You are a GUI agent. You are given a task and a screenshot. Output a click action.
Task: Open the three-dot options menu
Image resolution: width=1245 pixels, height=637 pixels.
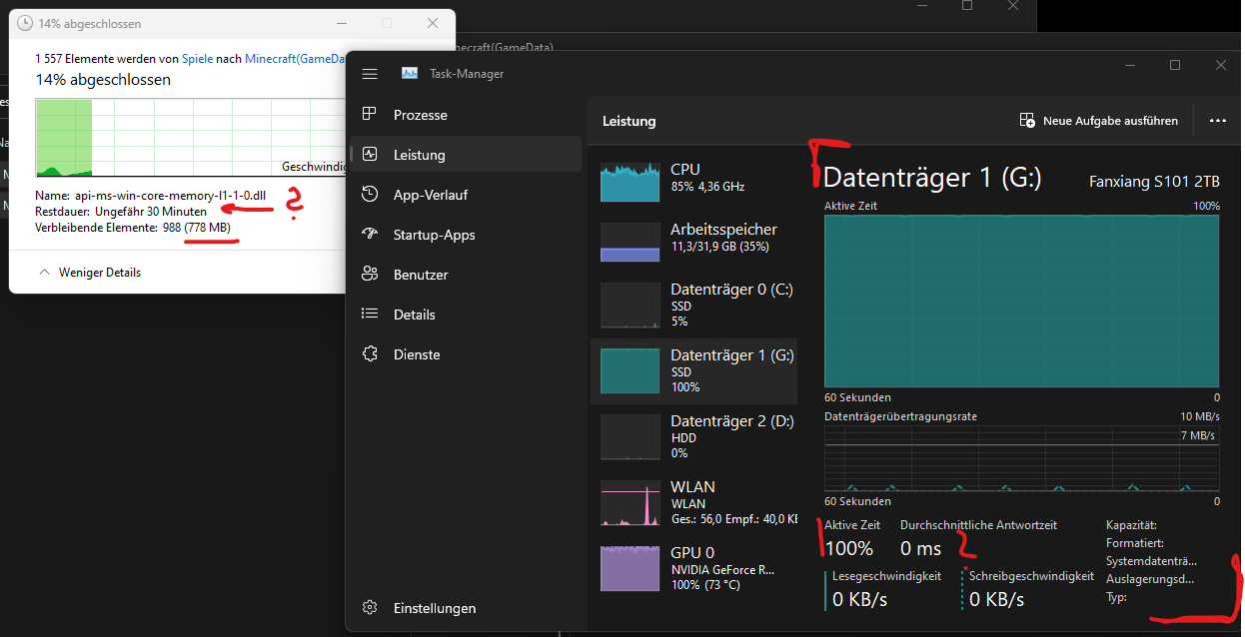[x=1218, y=120]
